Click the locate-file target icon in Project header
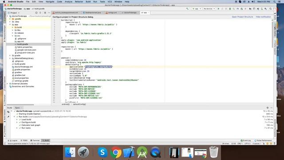Screen dimensions: 284x160 tap(36, 13)
